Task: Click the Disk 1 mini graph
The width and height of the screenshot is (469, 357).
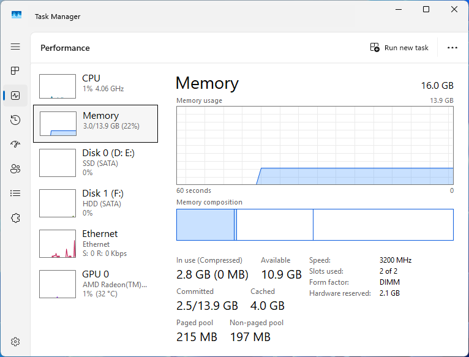Action: pyautogui.click(x=58, y=203)
